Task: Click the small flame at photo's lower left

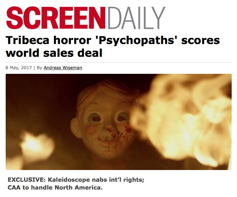Action: point(37,146)
